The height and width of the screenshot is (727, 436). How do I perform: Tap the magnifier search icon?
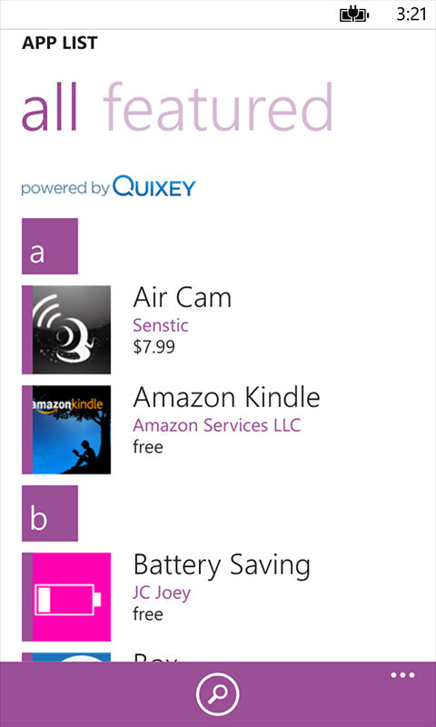[x=218, y=694]
